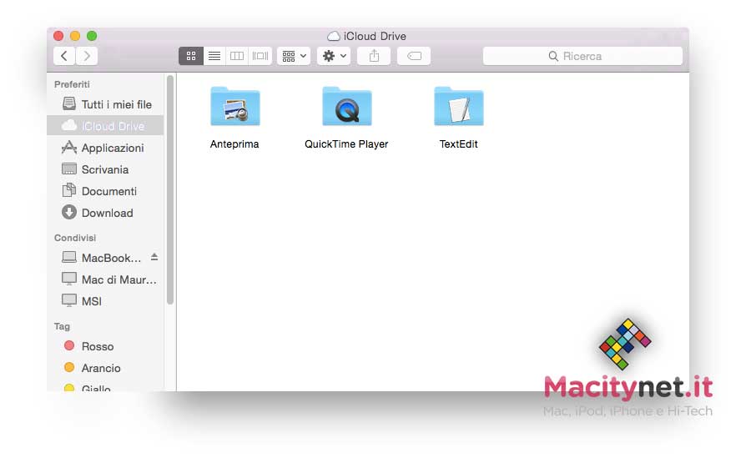Click the cloud proxy icon in title bar

tap(334, 36)
